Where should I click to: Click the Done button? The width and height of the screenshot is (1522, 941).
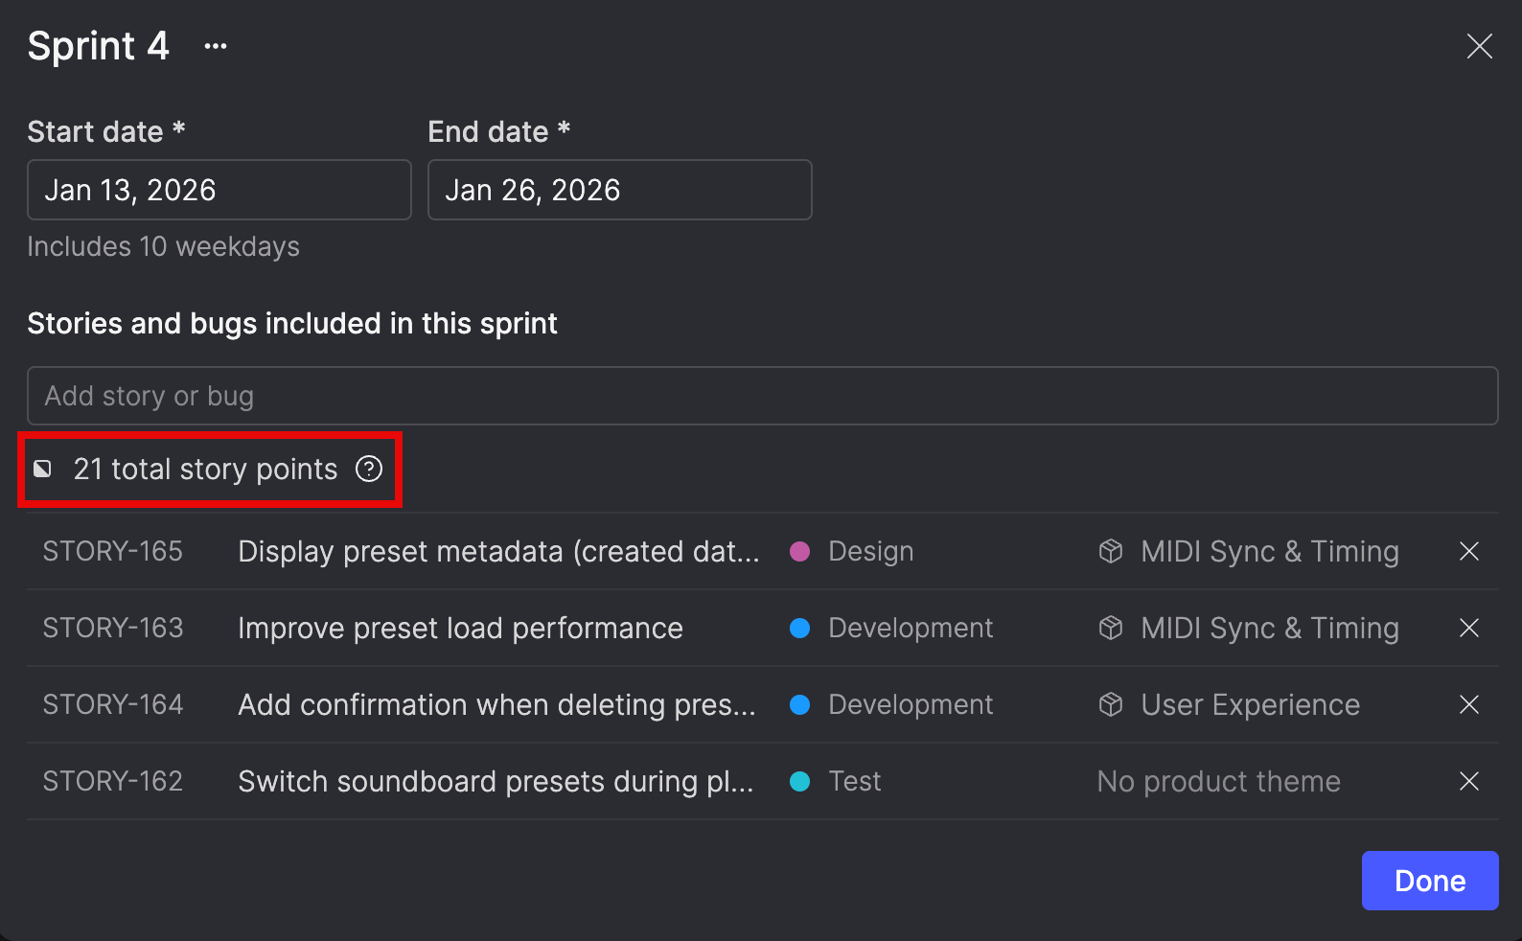click(x=1429, y=881)
